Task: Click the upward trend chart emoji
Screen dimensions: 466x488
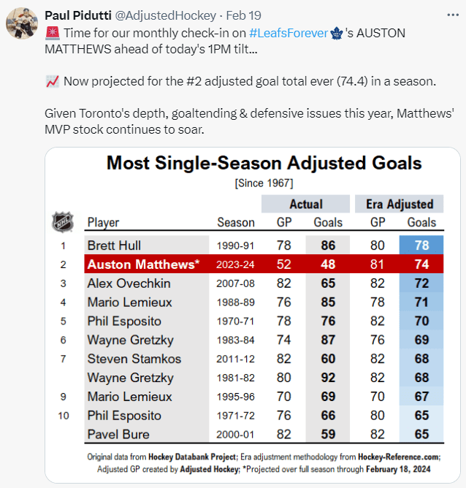Action: click(52, 81)
